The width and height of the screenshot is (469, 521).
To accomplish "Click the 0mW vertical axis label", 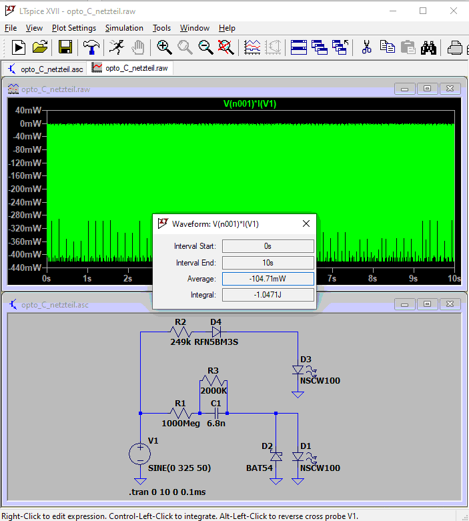I will pos(30,123).
